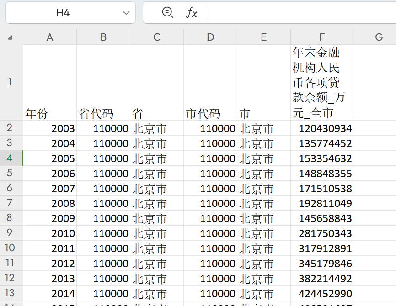Select column A header
The height and width of the screenshot is (306, 396).
[50, 37]
